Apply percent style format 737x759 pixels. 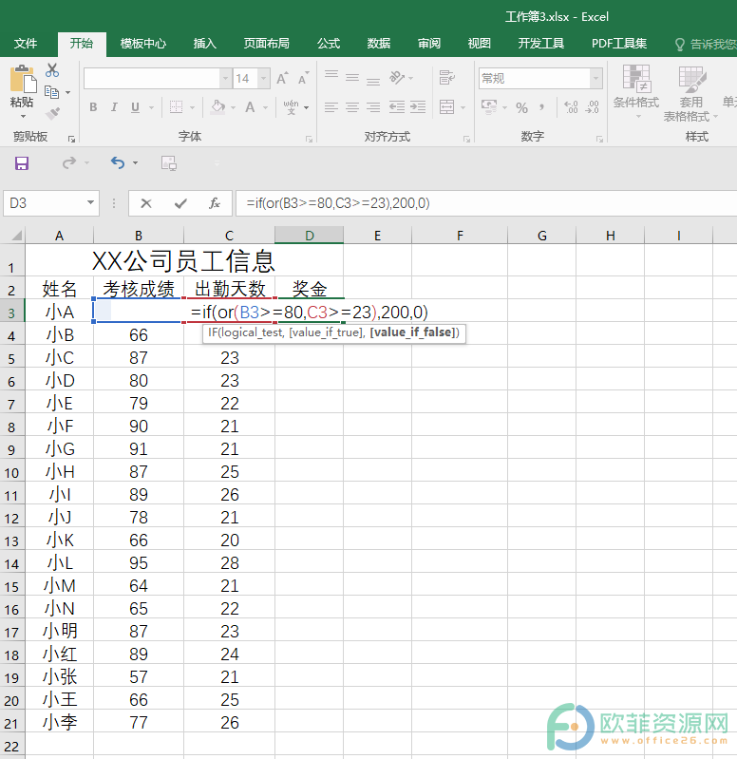click(521, 107)
